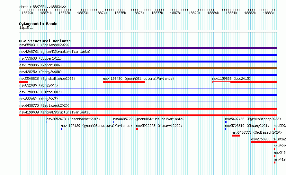Click the thick red nsv1159833 bar

pos(254,82)
